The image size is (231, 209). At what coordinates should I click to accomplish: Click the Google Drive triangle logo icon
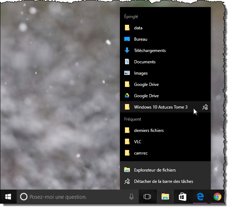(x=127, y=96)
